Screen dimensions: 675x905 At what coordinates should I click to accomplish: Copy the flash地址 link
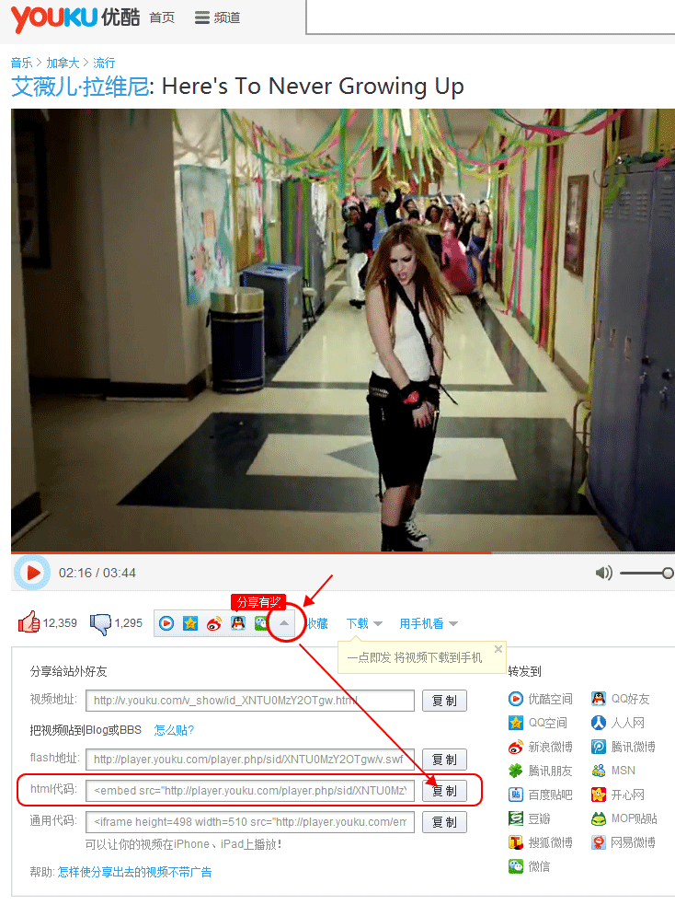444,760
